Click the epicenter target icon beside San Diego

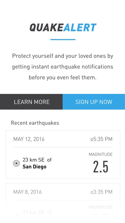(17, 163)
